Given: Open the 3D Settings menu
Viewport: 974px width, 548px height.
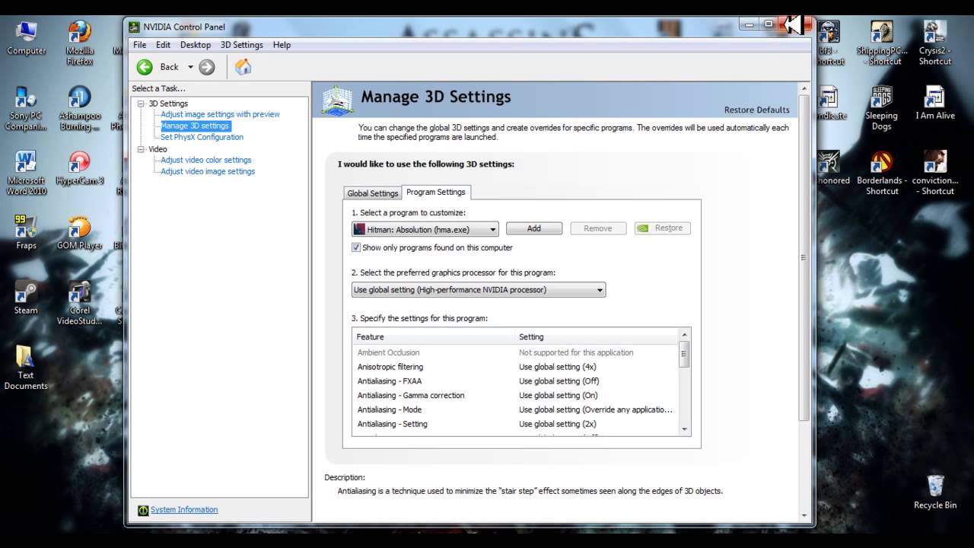Looking at the screenshot, I should click(242, 45).
